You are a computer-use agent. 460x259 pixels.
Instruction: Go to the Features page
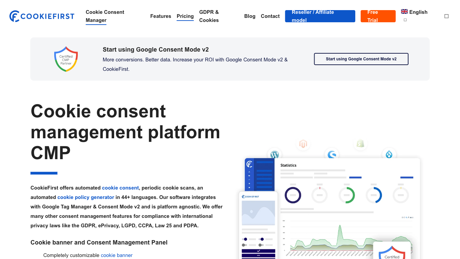161,16
